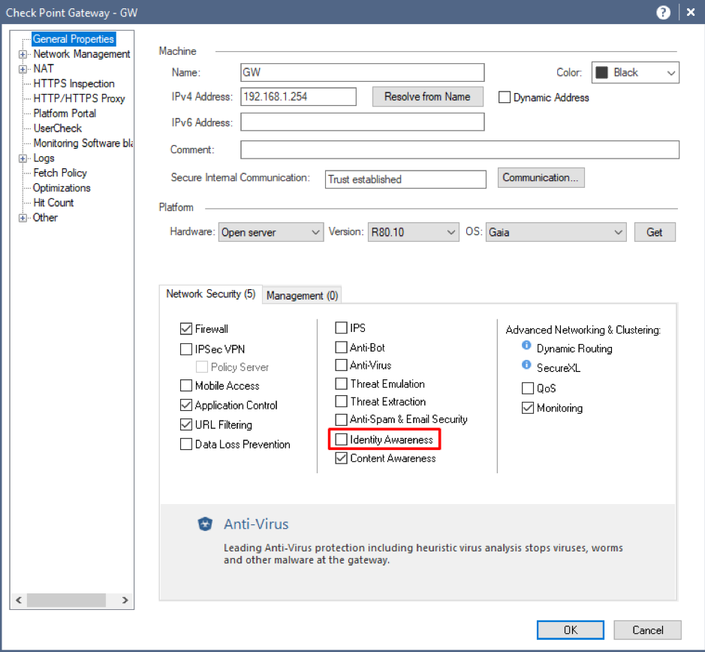Screen dimensions: 705x652
Task: Click the Trust established field
Action: (x=405, y=180)
